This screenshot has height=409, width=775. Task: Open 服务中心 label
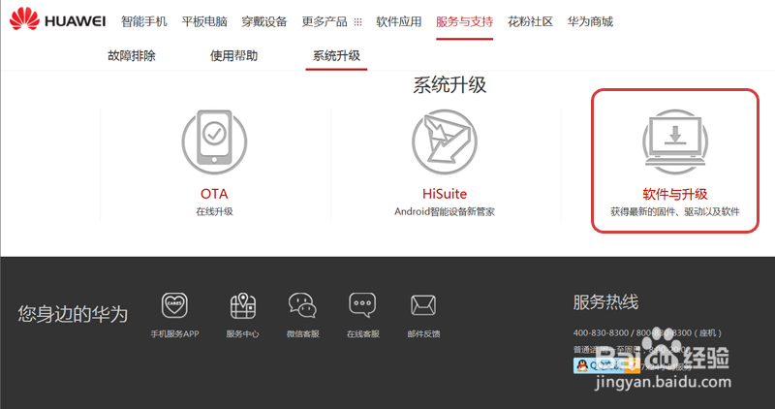click(x=243, y=333)
